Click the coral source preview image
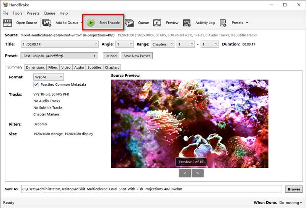Image resolution: width=306 pixels, height=208 pixels. click(190, 124)
